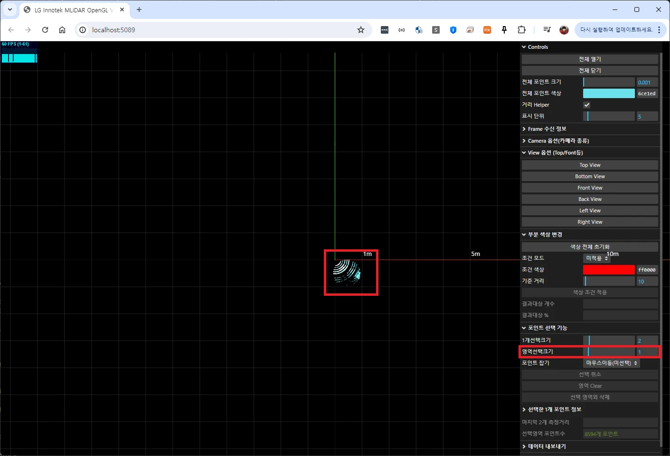Screen dimensions: 670x456
Task: Open the Chrome profile avatar
Action: (x=564, y=30)
